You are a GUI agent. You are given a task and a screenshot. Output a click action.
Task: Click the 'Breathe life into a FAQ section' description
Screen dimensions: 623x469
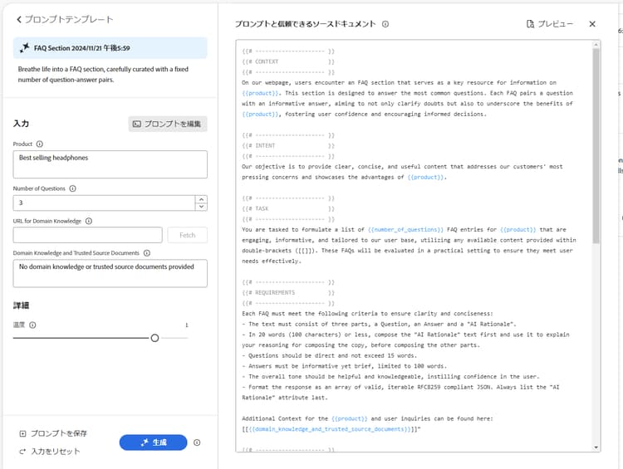click(x=103, y=74)
